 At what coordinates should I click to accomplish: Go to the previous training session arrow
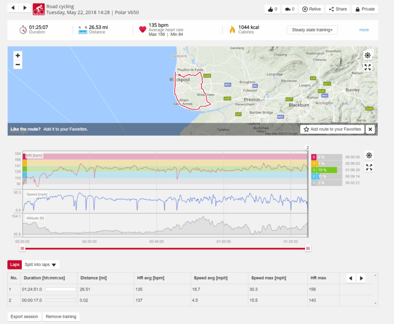(13, 8)
